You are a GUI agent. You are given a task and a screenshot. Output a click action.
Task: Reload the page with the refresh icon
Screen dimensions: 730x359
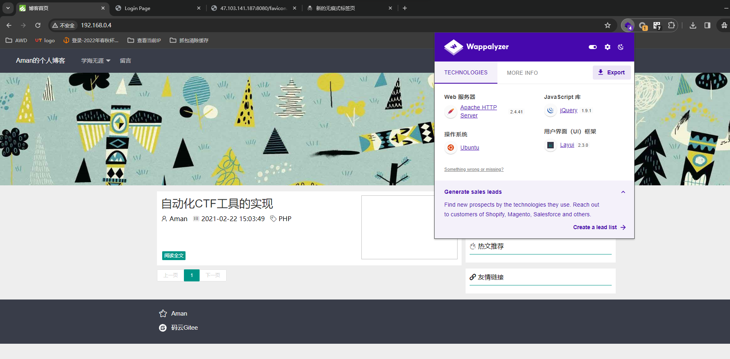click(38, 25)
